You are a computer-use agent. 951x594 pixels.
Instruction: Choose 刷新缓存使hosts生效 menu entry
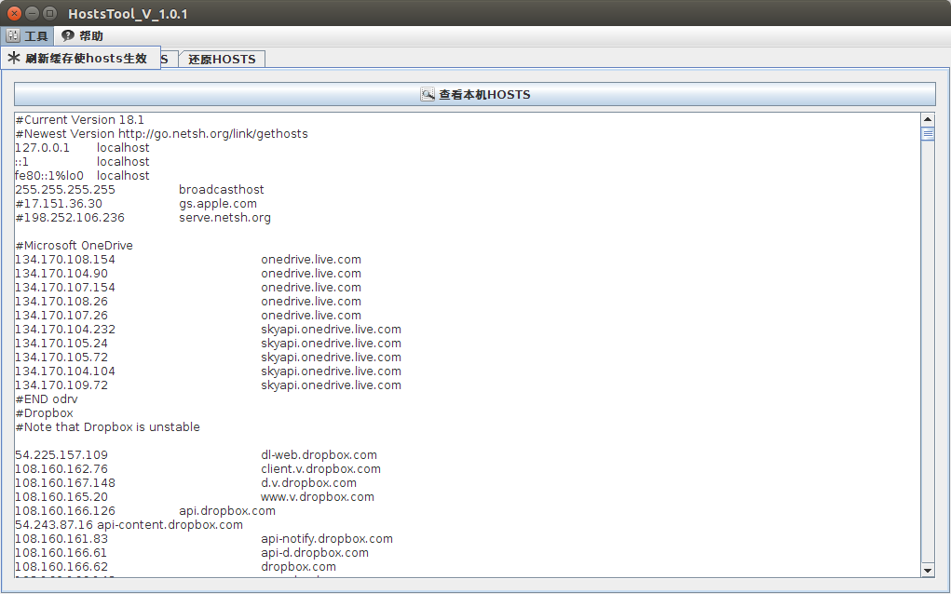(x=81, y=58)
